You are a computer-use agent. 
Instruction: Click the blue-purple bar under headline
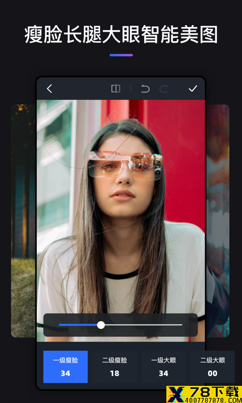click(x=121, y=55)
